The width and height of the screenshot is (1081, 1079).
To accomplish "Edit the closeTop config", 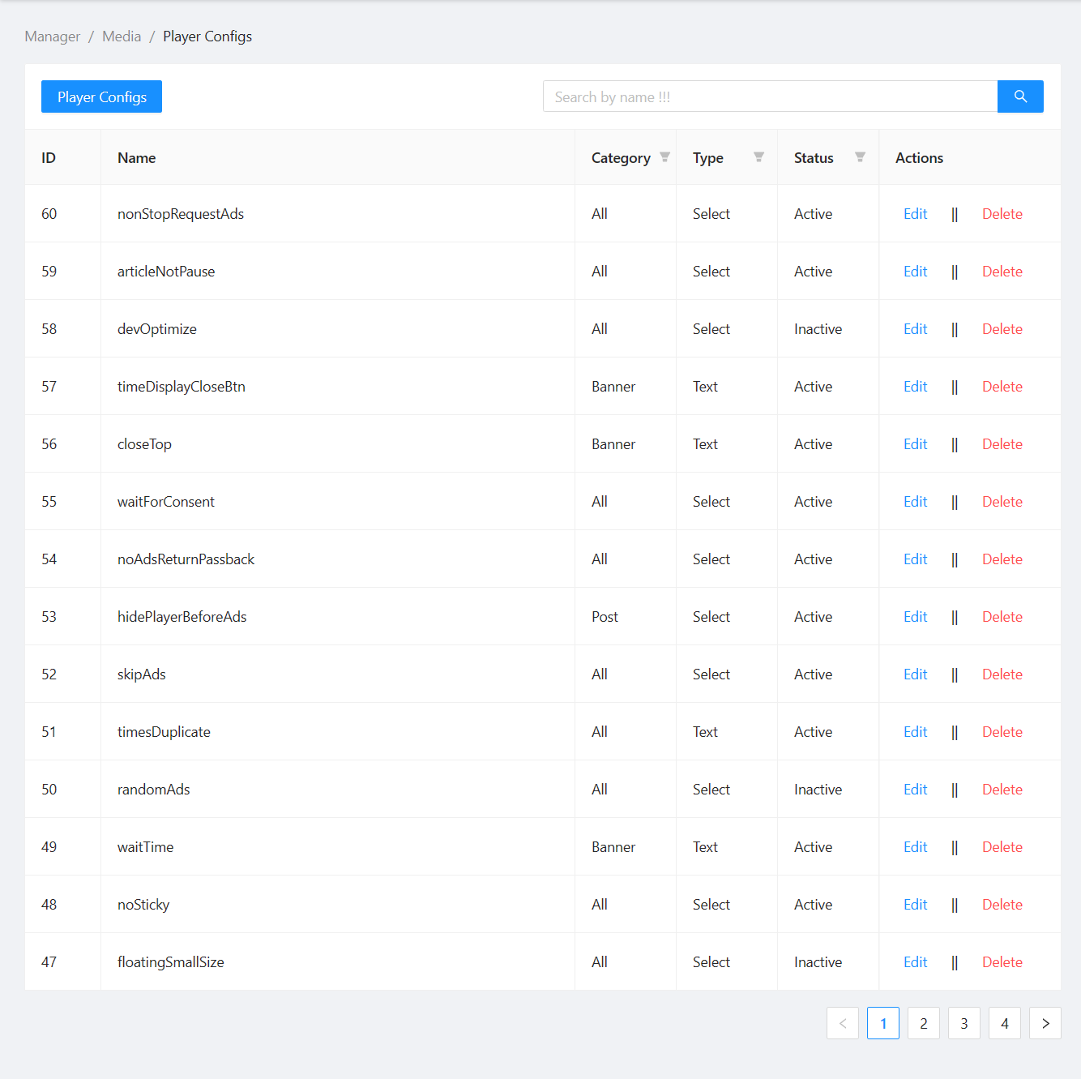I will pyautogui.click(x=916, y=444).
